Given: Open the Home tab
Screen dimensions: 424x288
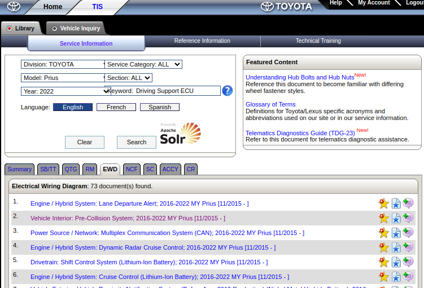Looking at the screenshot, I should coord(53,6).
